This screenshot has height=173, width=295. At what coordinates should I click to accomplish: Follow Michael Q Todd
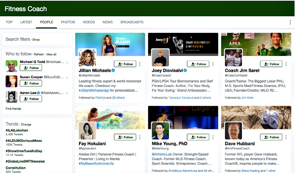click(x=31, y=68)
